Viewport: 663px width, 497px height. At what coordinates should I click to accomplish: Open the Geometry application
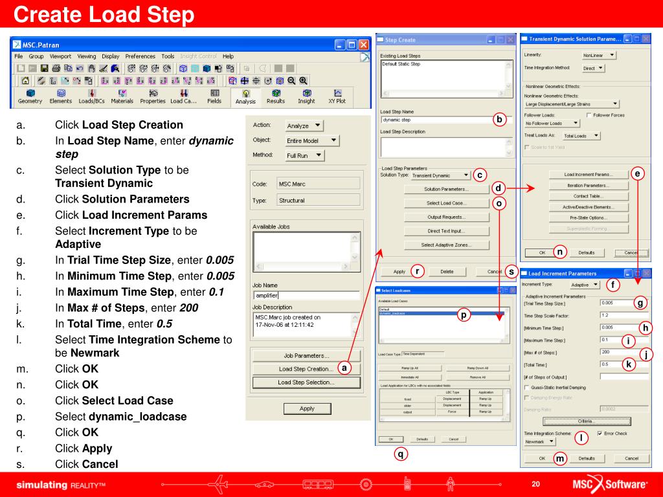[30, 97]
